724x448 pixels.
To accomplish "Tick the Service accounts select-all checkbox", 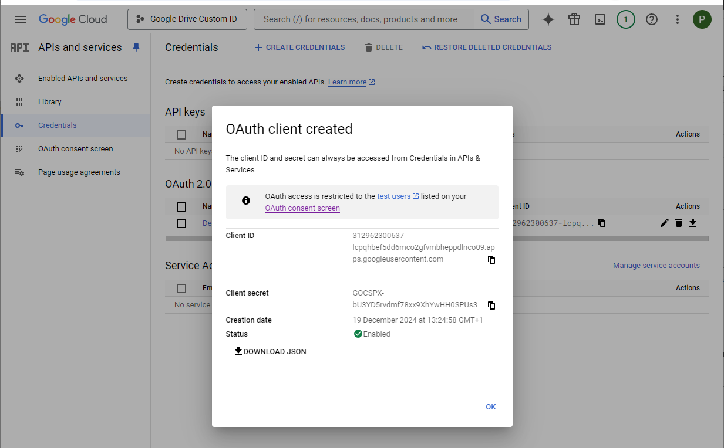I will coord(181,287).
